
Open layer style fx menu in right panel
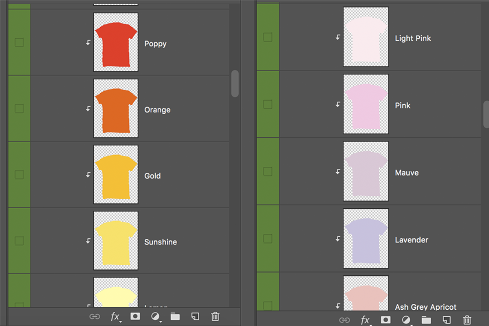click(x=366, y=321)
